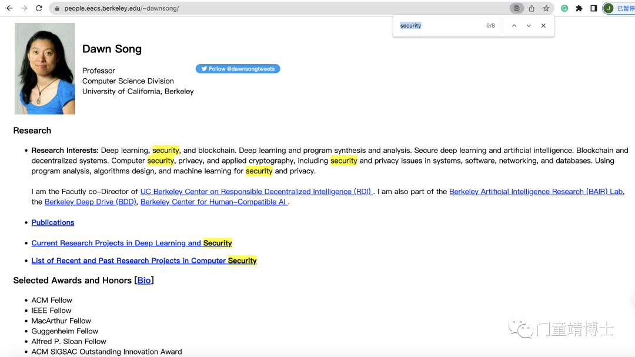This screenshot has height=357, width=635.
Task: Click the Research section heading
Action: coord(32,131)
